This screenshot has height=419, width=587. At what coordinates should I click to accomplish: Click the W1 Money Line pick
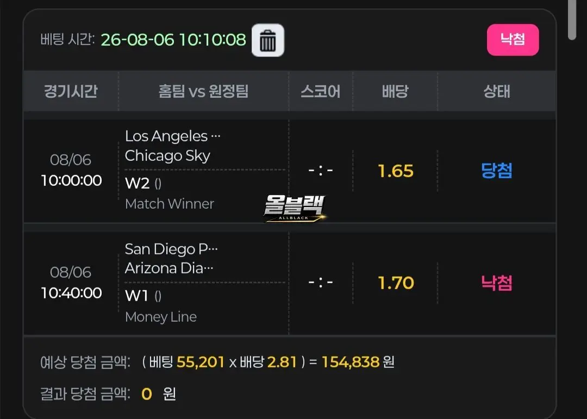coord(161,306)
